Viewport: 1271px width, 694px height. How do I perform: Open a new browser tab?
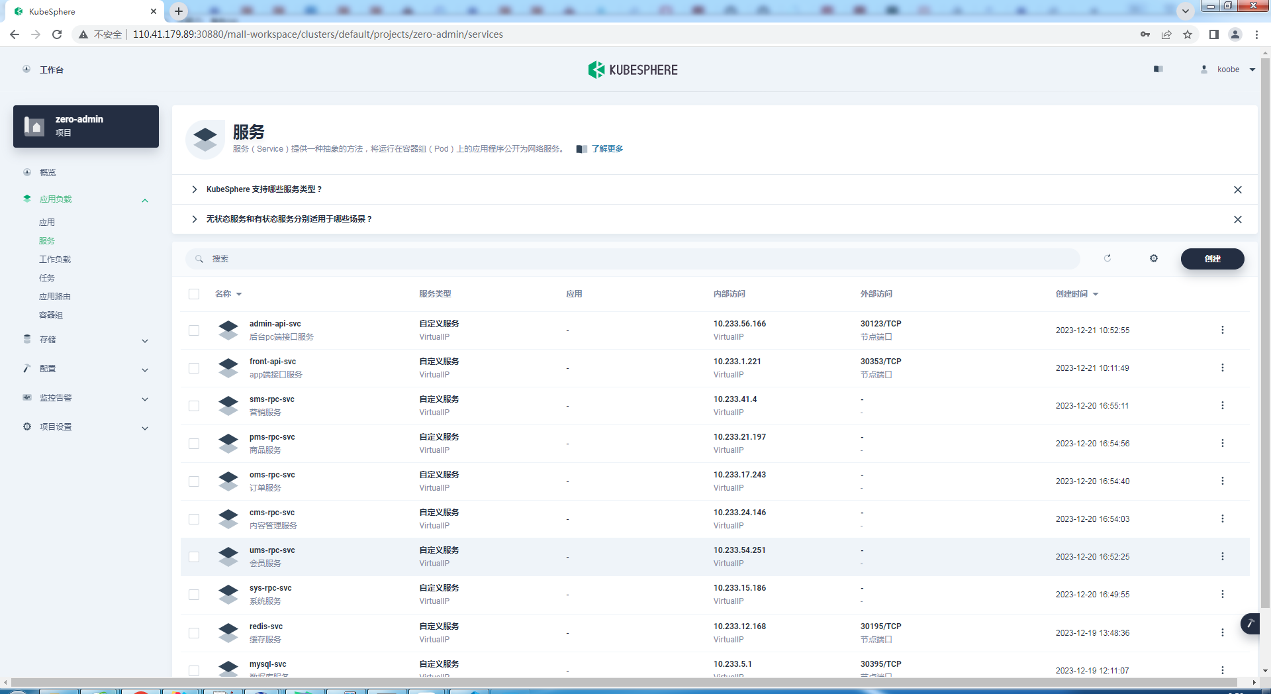[179, 11]
